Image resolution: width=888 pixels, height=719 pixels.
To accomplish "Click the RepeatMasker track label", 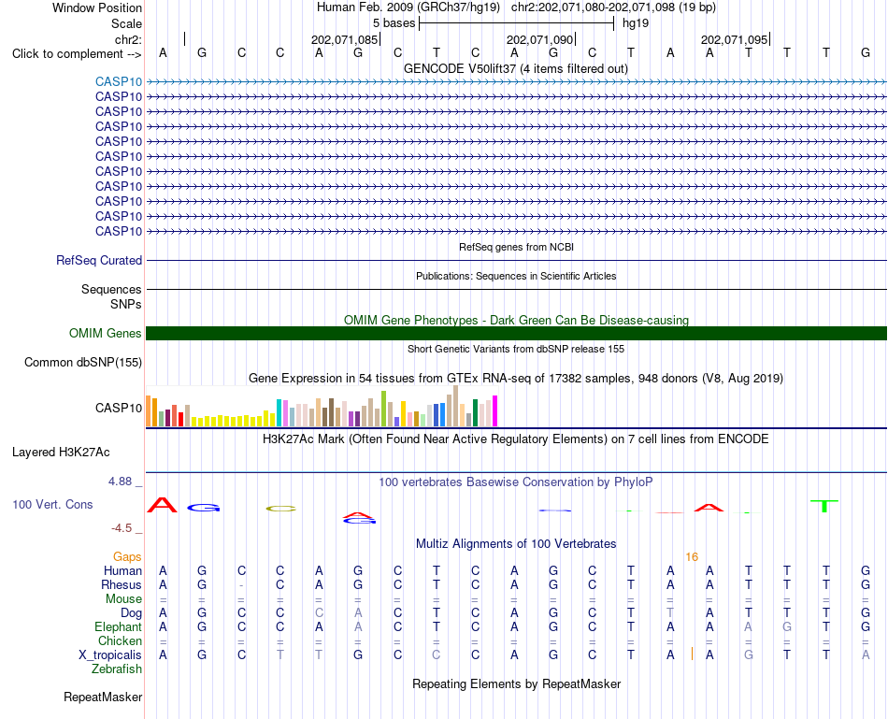I will (x=103, y=697).
